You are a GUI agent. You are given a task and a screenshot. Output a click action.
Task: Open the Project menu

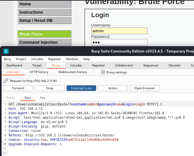click(x=21, y=59)
